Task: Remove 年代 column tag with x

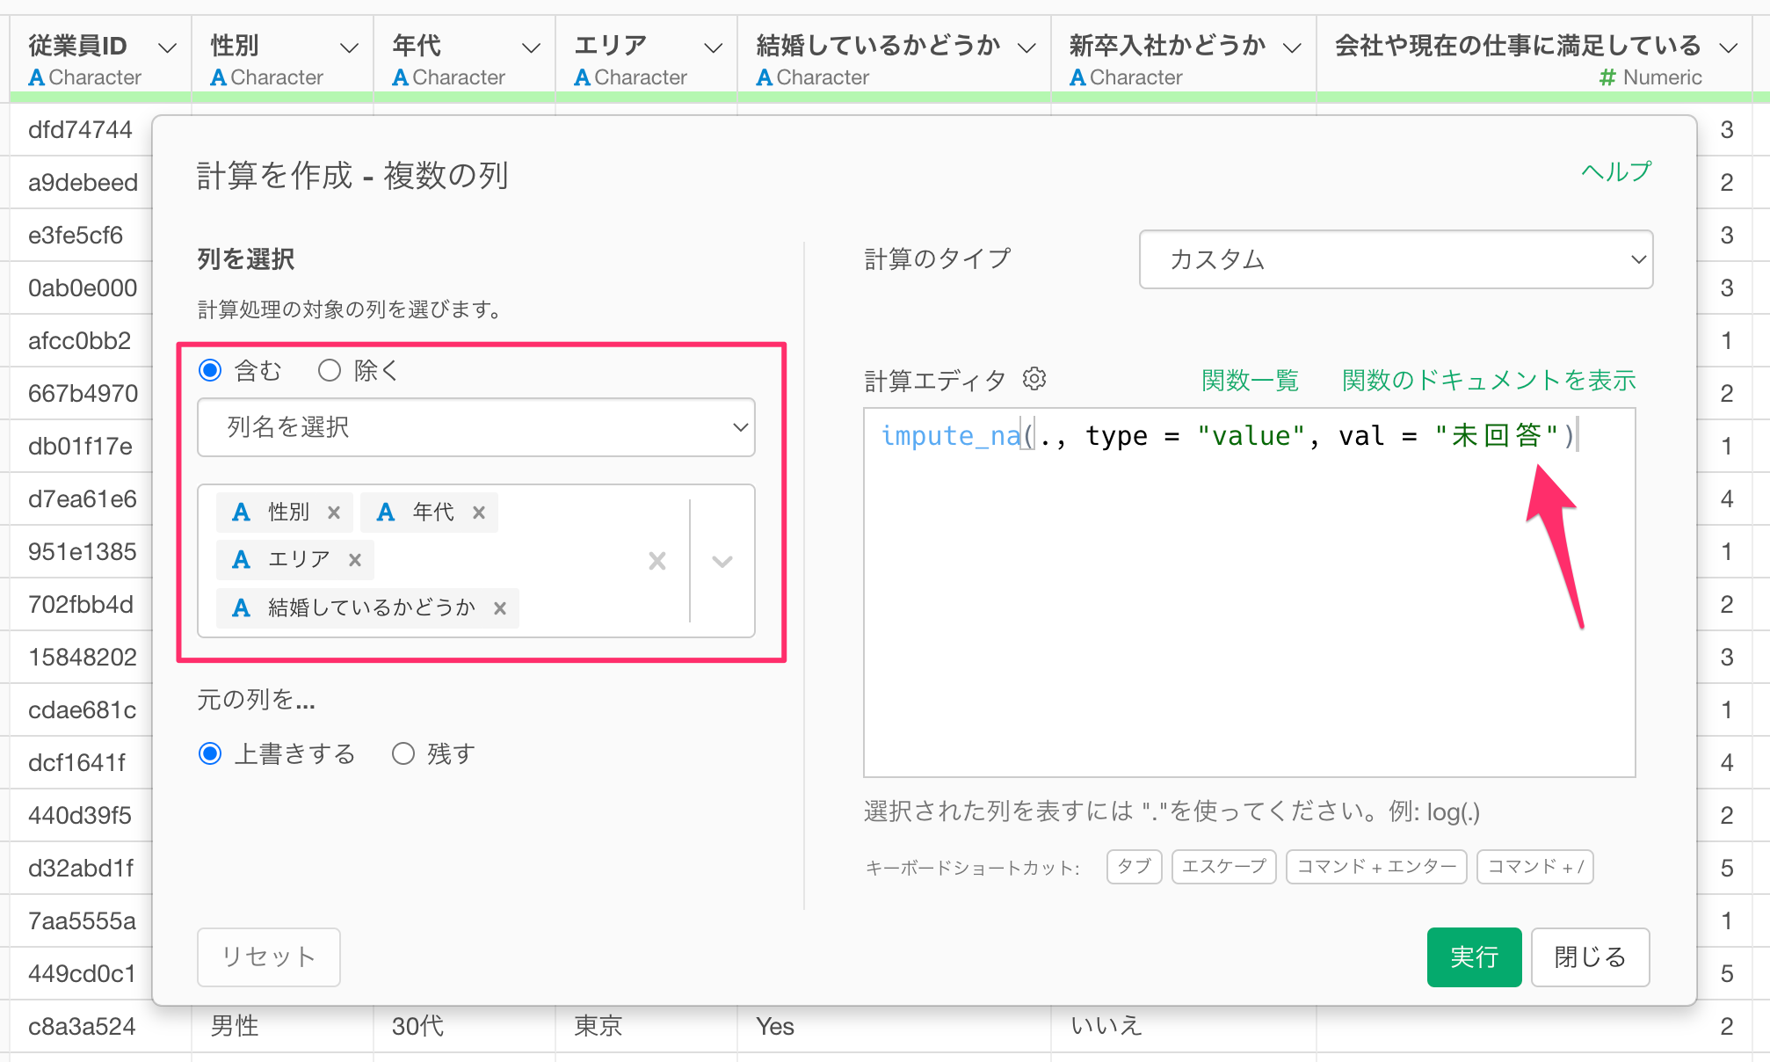Action: [x=479, y=513]
